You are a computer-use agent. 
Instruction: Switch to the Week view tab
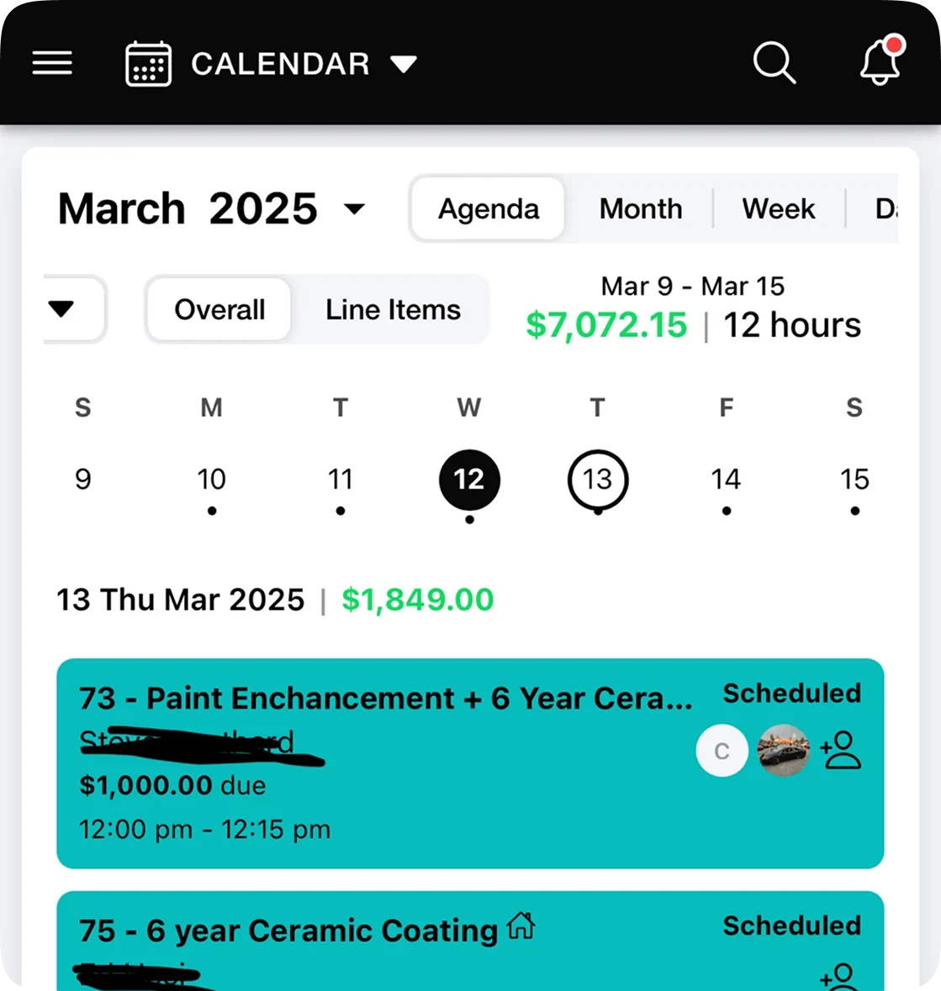(x=779, y=208)
